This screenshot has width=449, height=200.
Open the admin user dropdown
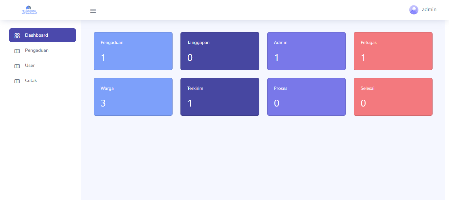(429, 10)
